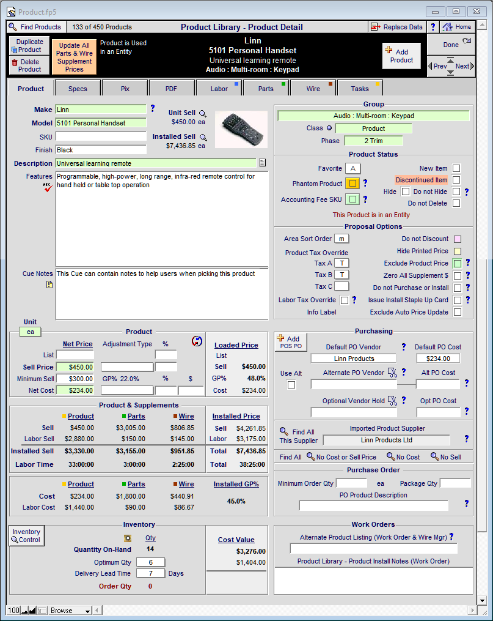Toggle Exclude Auto Price Update checkbox
The image size is (493, 621).
click(x=458, y=312)
